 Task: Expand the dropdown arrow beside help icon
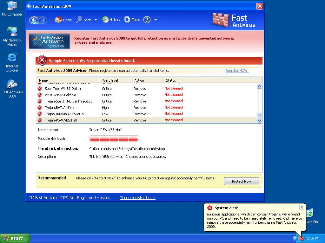click(156, 20)
